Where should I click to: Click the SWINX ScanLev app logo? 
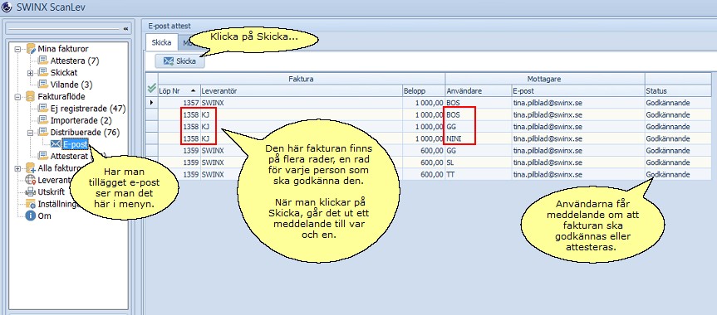[7, 7]
